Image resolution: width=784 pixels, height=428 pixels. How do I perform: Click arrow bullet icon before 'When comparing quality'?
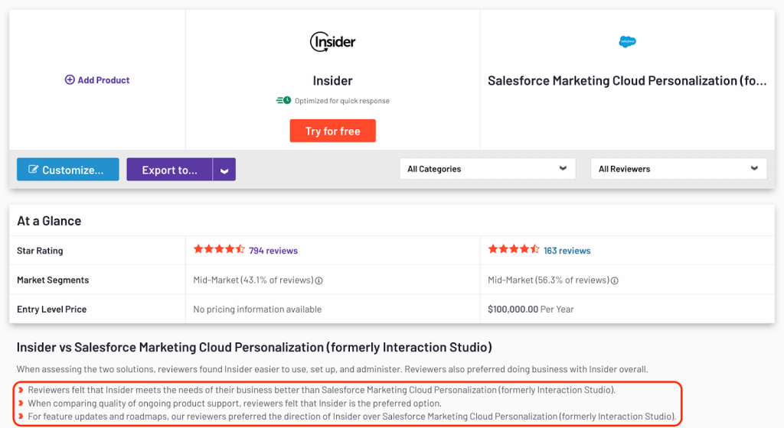[21, 403]
